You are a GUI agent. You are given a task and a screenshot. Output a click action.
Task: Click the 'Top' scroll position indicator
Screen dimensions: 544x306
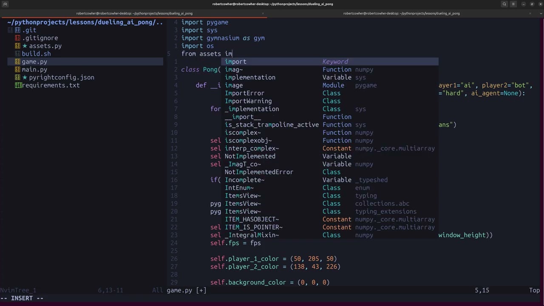click(534, 290)
